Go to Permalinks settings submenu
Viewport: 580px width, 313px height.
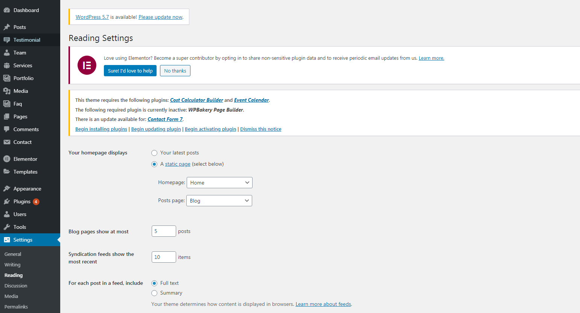click(x=16, y=307)
